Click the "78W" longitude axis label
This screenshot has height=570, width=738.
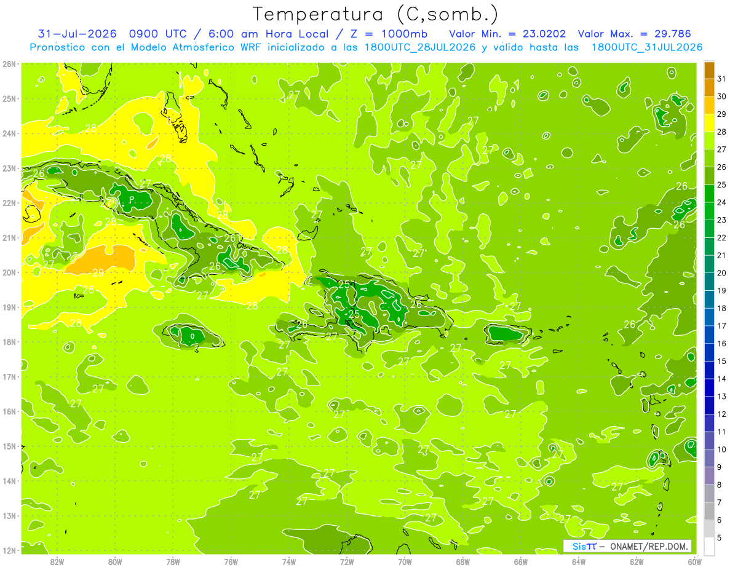[173, 561]
